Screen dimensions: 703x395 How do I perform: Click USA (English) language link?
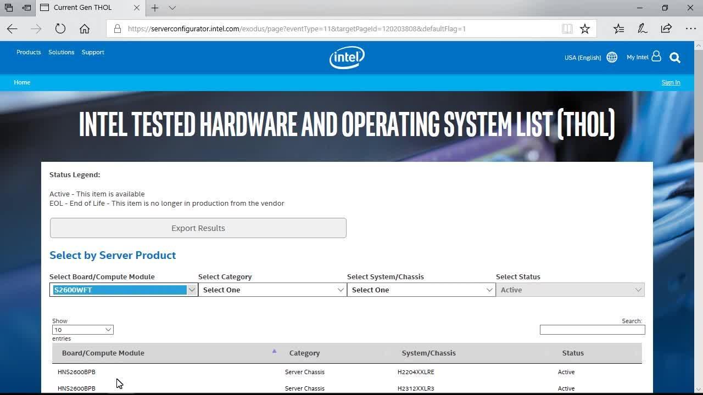click(583, 58)
